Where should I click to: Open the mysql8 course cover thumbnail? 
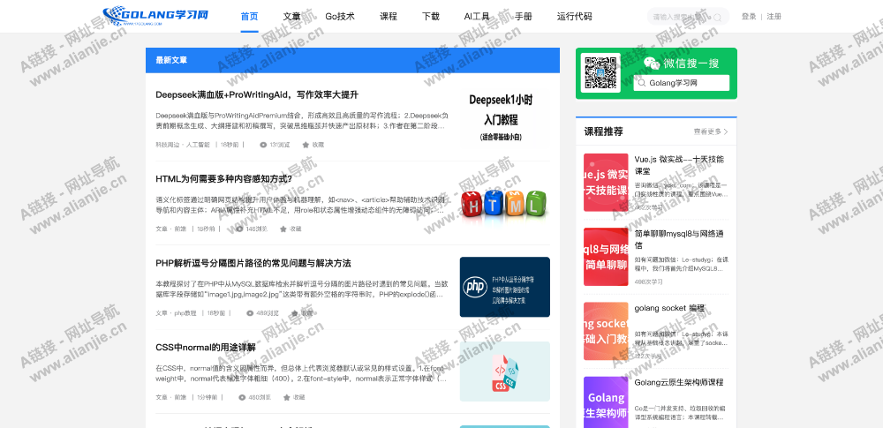pyautogui.click(x=606, y=257)
